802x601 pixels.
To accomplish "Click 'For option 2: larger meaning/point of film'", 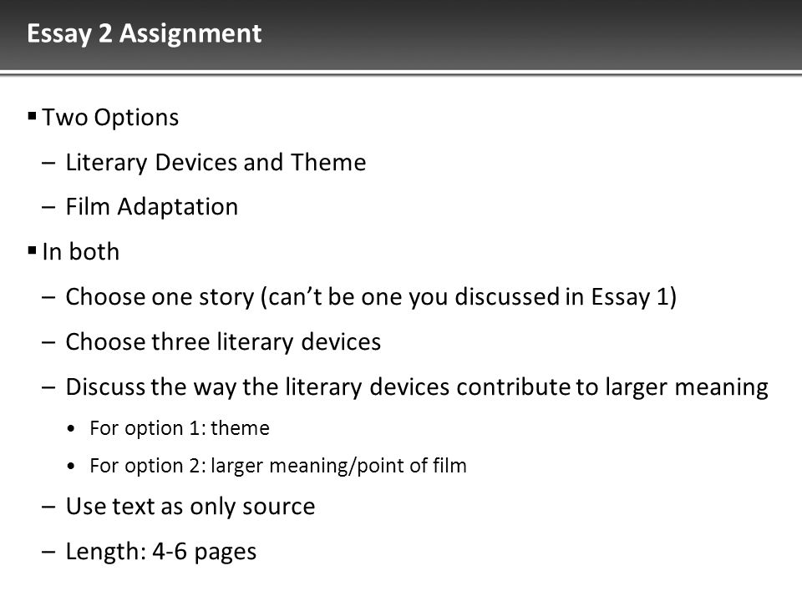I will click(x=278, y=466).
